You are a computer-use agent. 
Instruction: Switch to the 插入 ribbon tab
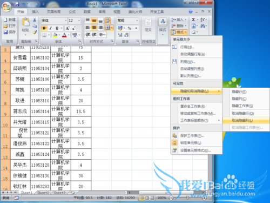coord(35,12)
